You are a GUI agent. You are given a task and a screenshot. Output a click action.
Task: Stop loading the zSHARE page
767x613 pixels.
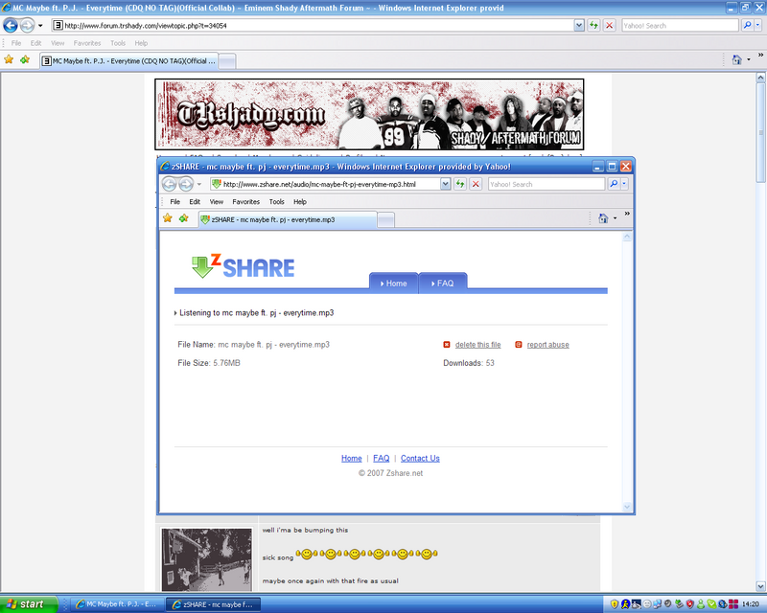(476, 184)
